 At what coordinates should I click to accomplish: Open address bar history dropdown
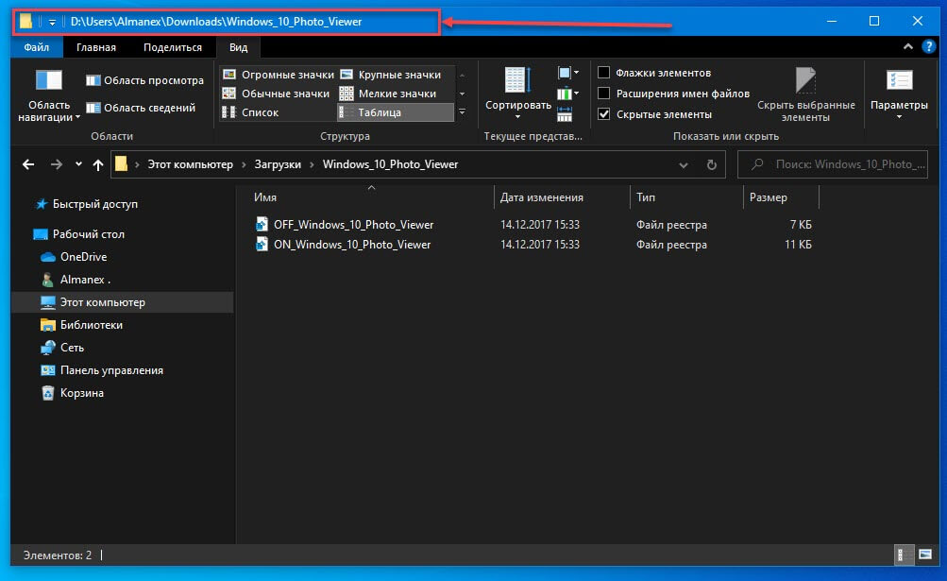coord(683,165)
